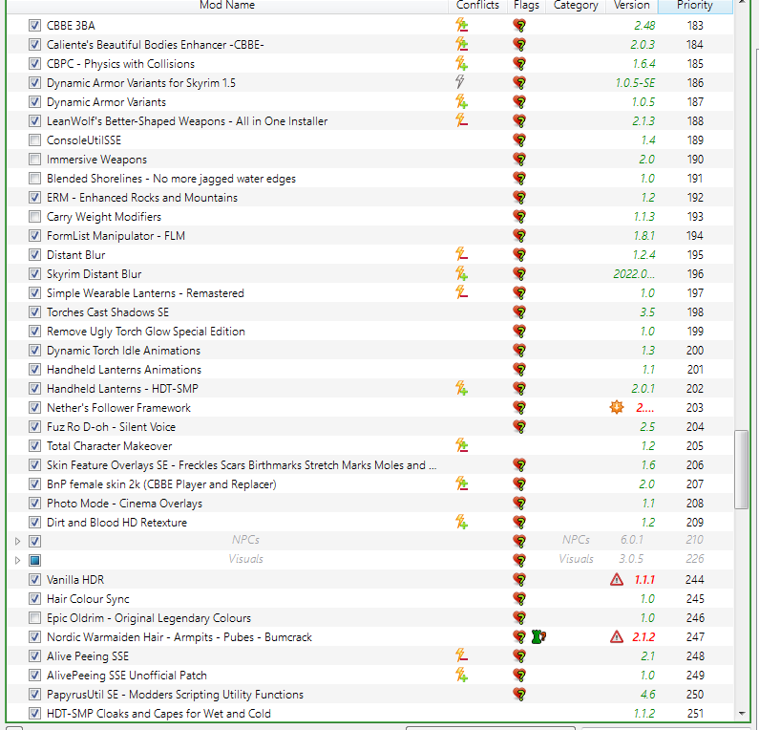Uncheck the NPCs separator checkbox
Screen dimensions: 759x730
[34, 541]
